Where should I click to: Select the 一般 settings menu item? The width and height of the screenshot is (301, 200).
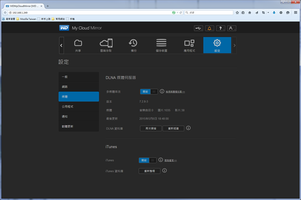[79, 77]
